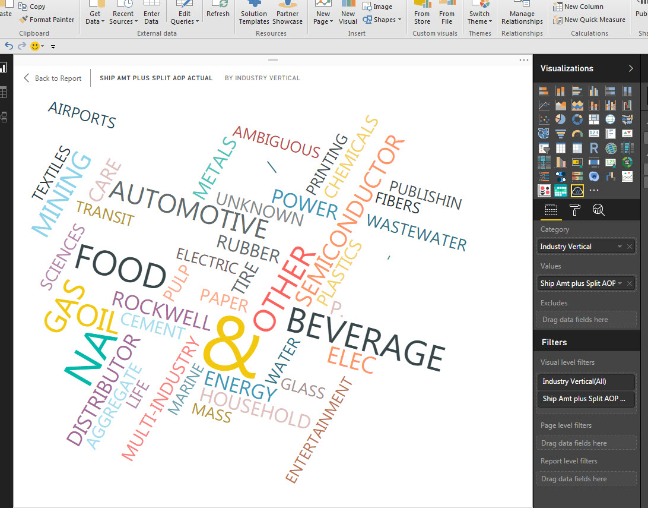Choose the clustered bar chart visual
The width and height of the screenshot is (648, 508).
[577, 91]
